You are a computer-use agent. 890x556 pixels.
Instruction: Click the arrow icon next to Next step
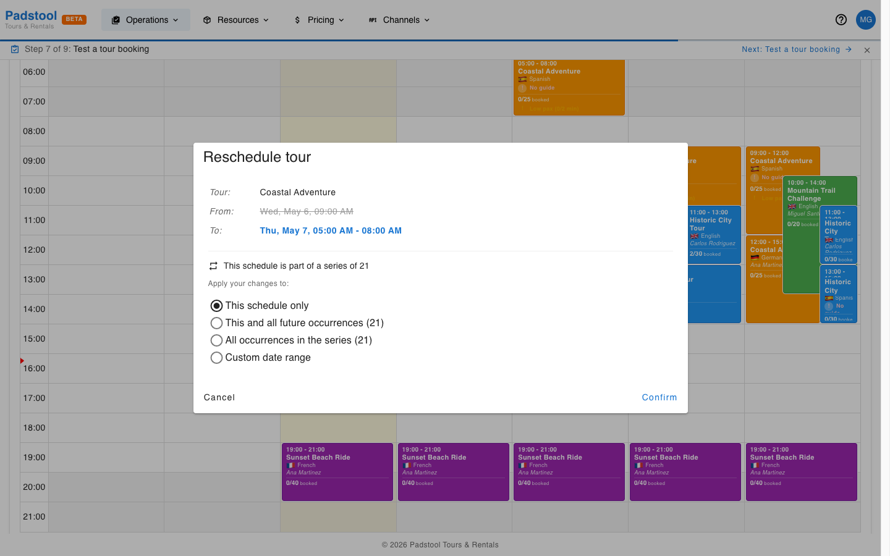[849, 49]
